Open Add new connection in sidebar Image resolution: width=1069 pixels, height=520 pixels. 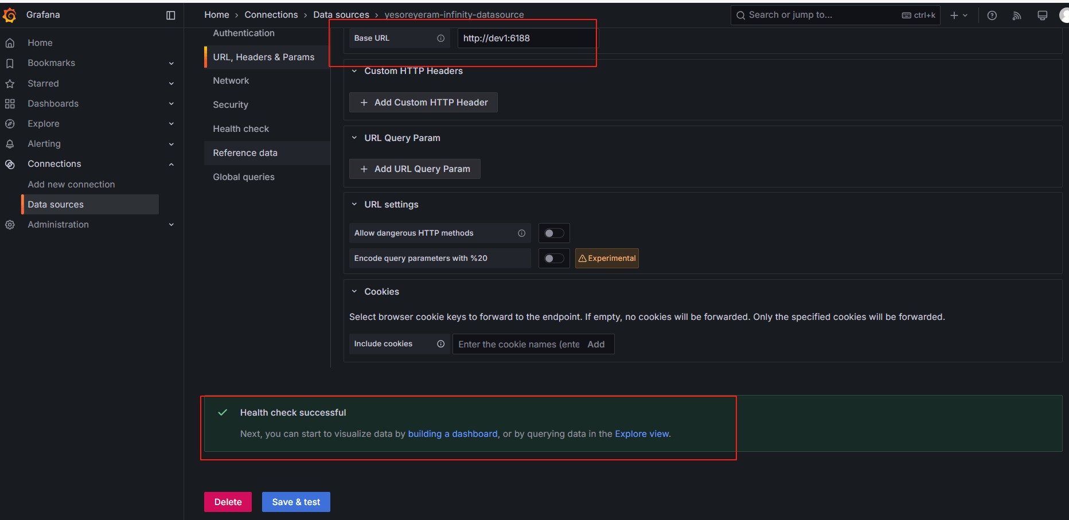[x=71, y=185]
